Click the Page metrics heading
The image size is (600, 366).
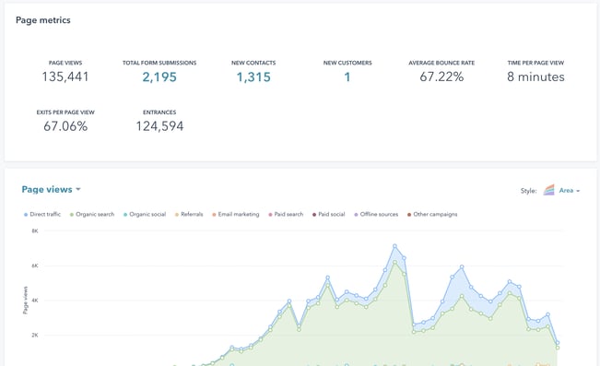[42, 20]
